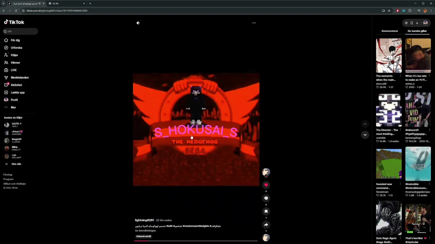The image size is (435, 244).
Task: Click the download app icon in top pill
Action: [417, 23]
